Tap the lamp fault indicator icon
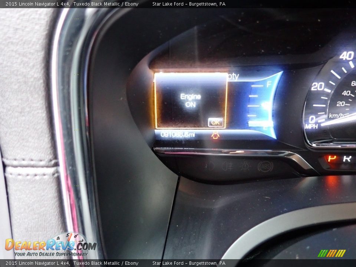356x267 pixels. click(x=245, y=167)
